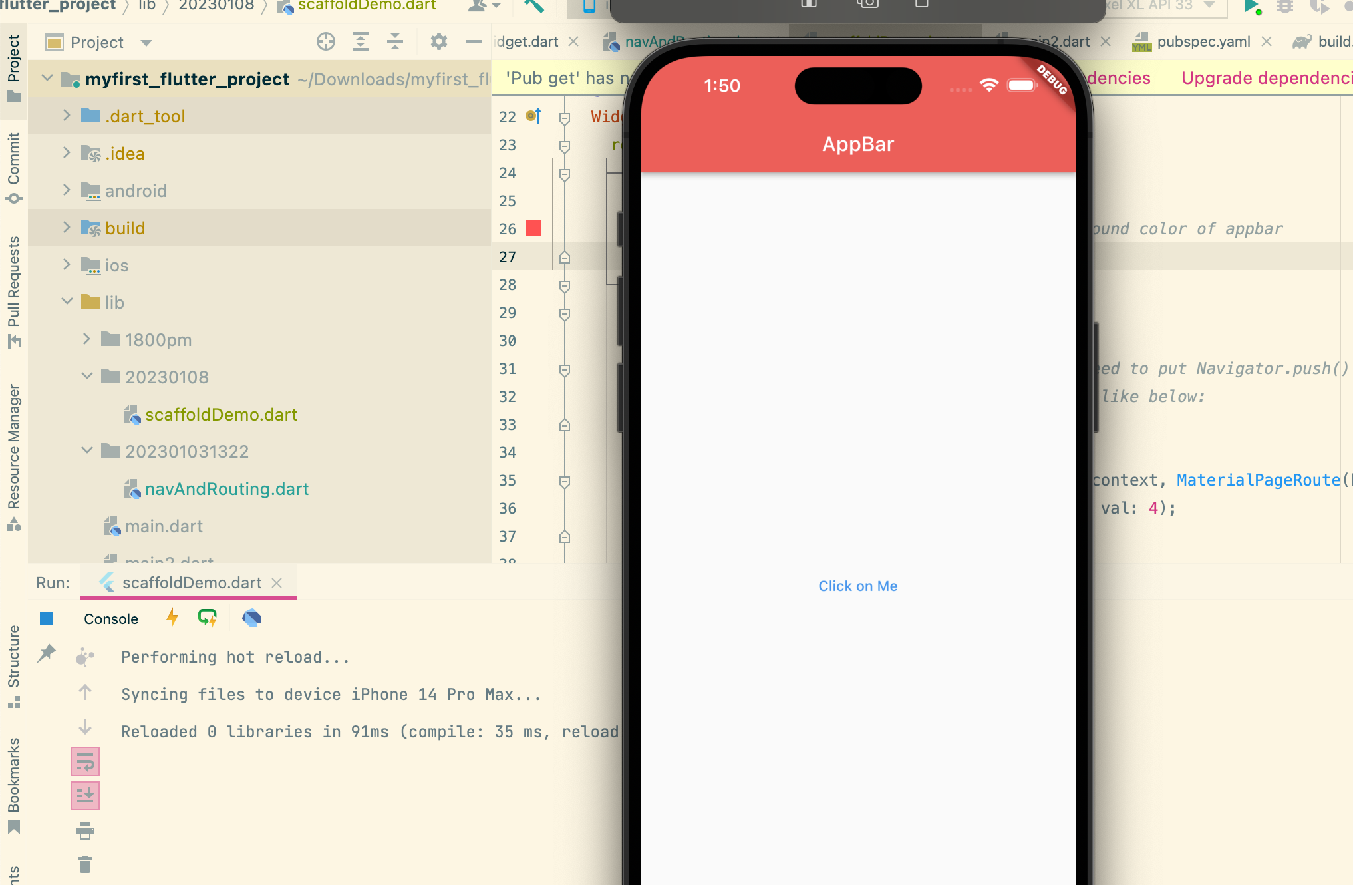This screenshot has width=1353, height=885.
Task: Switch to pubspec.yaml editor tab
Action: pos(1203,42)
